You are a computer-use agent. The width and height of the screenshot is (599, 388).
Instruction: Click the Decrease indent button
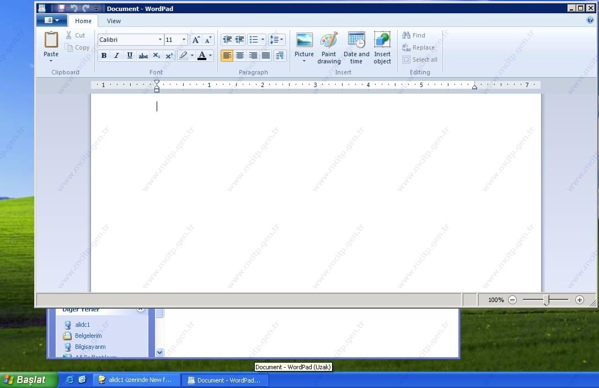point(227,40)
